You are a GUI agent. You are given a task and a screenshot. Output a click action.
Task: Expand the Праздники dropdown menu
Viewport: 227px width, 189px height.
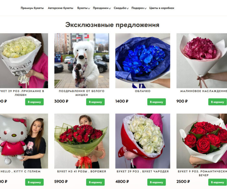(102, 8)
